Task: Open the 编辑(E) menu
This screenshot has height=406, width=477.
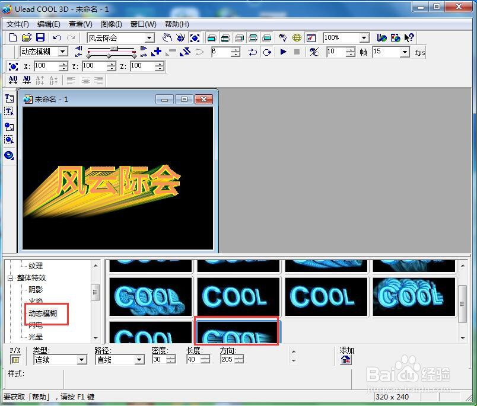Action: 49,24
